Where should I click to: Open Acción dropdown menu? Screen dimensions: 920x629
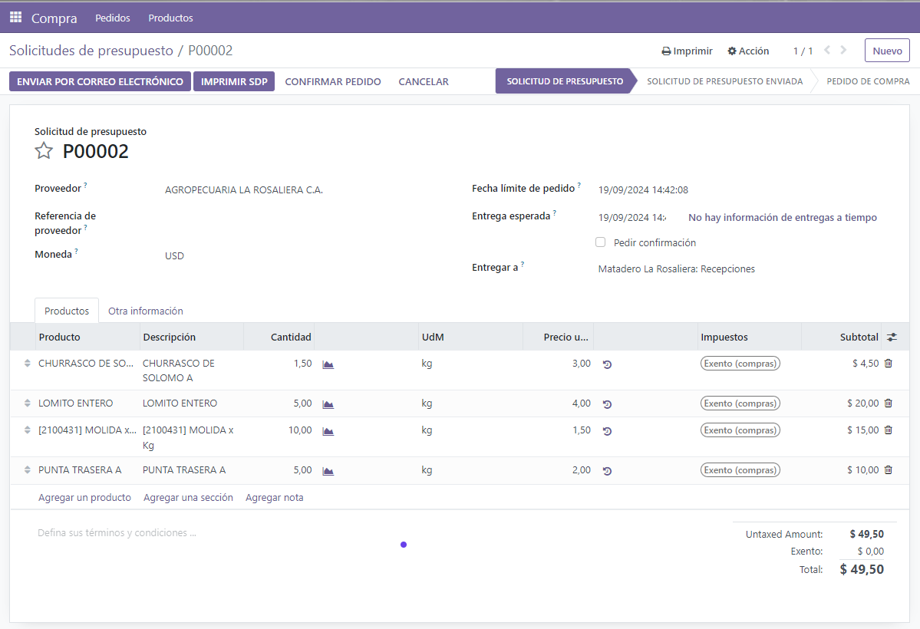pyautogui.click(x=748, y=51)
